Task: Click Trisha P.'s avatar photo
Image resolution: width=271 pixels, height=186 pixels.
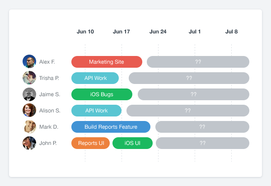Action: coord(29,78)
